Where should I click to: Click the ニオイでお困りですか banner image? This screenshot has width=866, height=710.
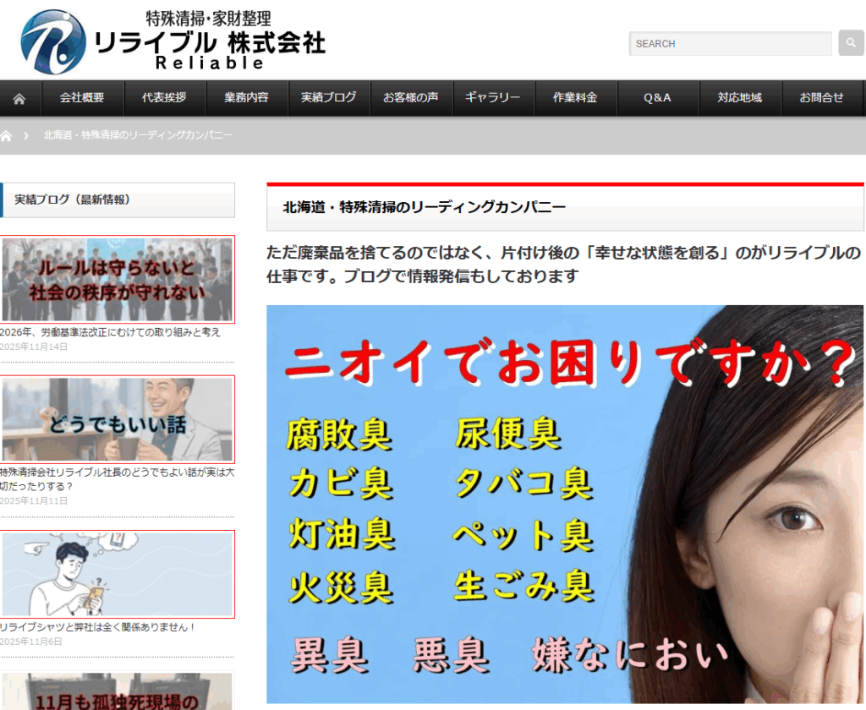(565, 504)
